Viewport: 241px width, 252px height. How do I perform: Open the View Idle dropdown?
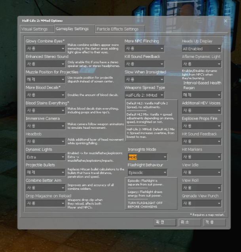point(202,172)
